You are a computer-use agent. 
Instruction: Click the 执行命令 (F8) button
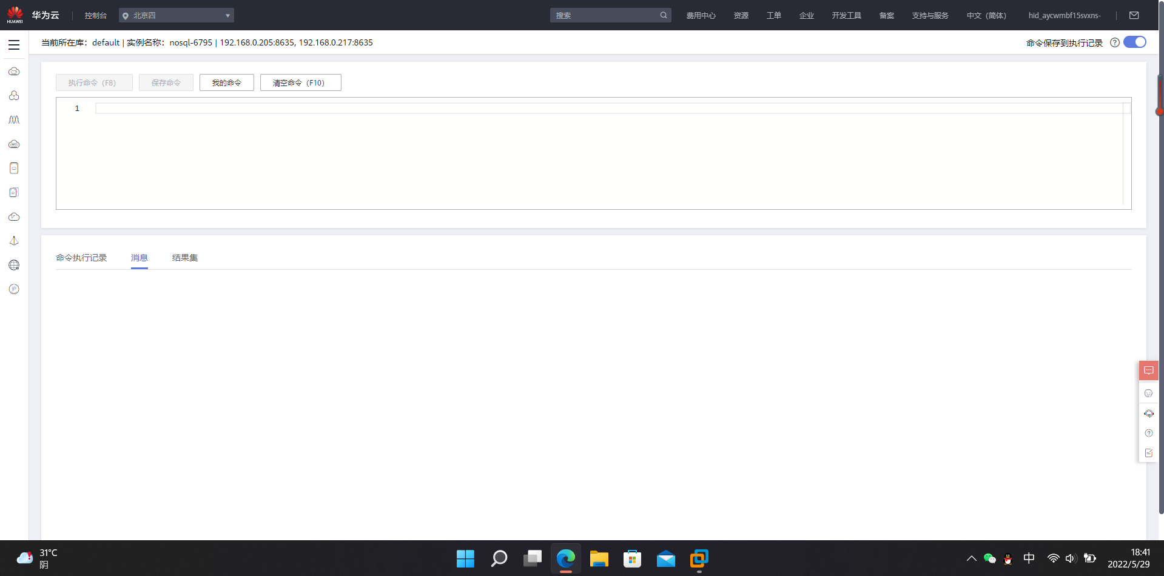point(94,82)
